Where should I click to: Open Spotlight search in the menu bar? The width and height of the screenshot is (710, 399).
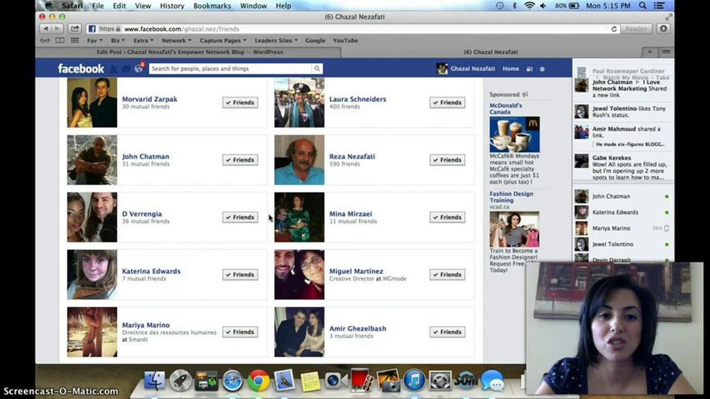pyautogui.click(x=642, y=6)
